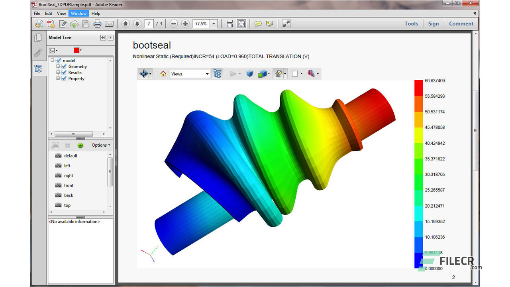Open the Options dropdown in views panel
Image resolution: width=510 pixels, height=287 pixels.
101,145
